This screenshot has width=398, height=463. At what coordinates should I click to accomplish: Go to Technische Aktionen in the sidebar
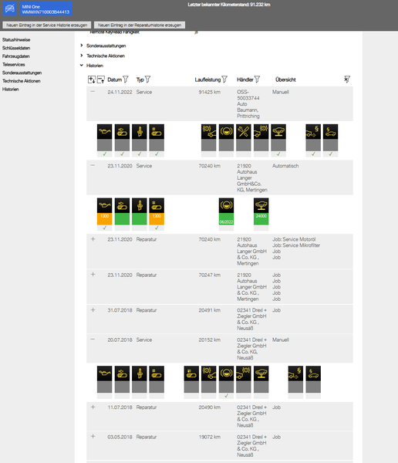(x=22, y=81)
